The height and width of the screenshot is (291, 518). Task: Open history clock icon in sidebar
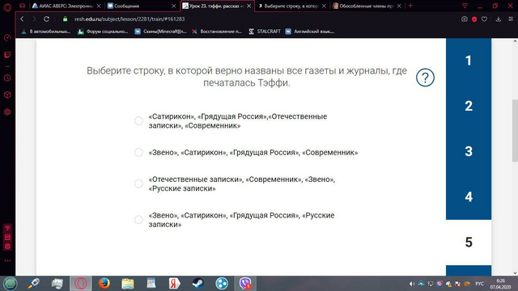(x=7, y=78)
